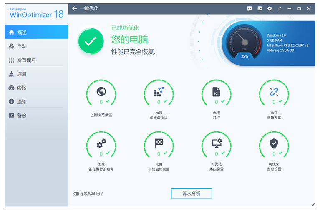Open settings with the gear icon

[x=270, y=9]
